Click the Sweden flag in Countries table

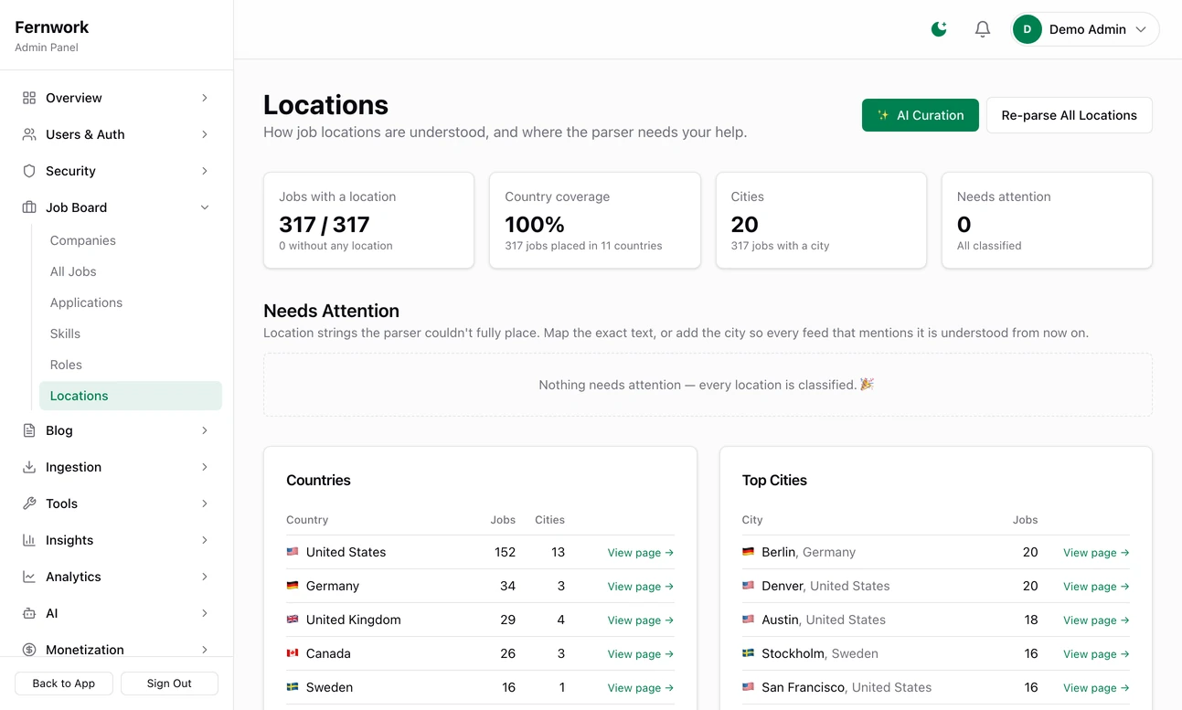click(x=293, y=687)
